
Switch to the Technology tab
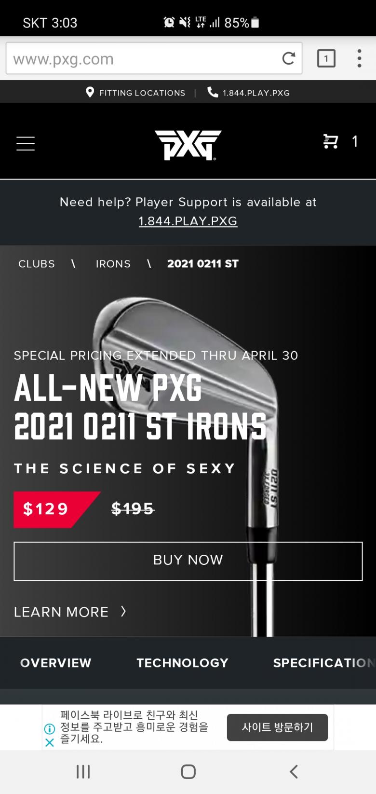point(182,663)
